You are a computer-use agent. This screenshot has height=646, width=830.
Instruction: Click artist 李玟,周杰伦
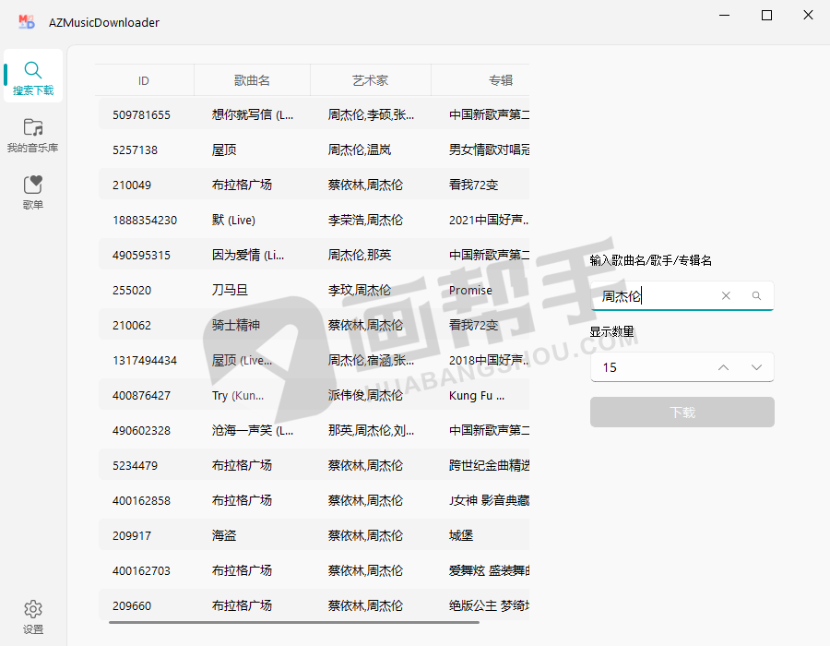coord(360,290)
